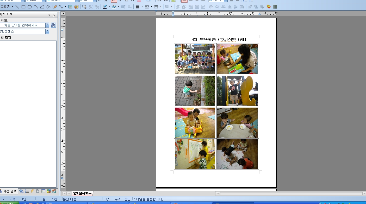Click the bring to front icon
This screenshot has width=366, height=204.
click(x=178, y=7)
